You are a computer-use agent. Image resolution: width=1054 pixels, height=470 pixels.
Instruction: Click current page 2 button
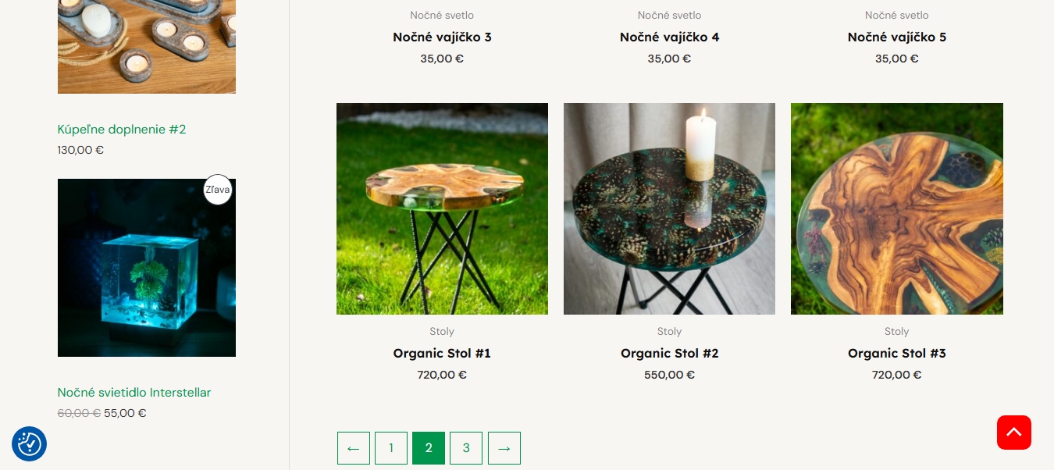point(429,448)
